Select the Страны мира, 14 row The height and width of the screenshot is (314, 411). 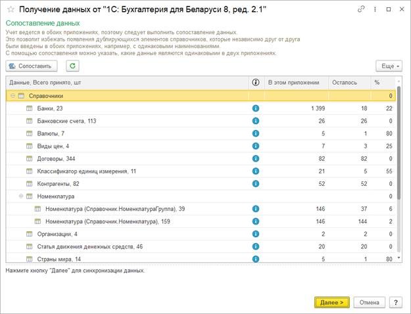201,258
